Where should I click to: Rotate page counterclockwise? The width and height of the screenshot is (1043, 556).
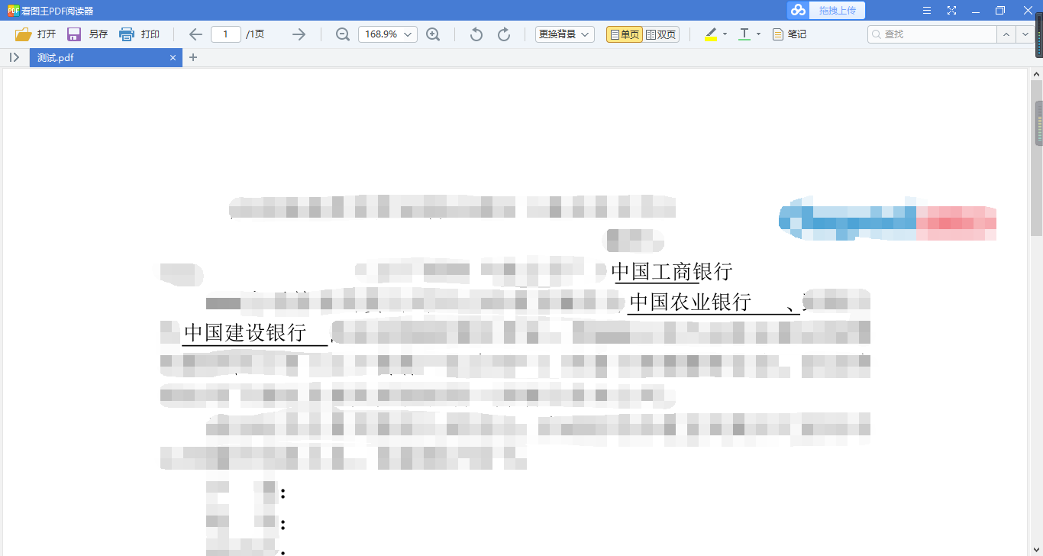tap(476, 34)
